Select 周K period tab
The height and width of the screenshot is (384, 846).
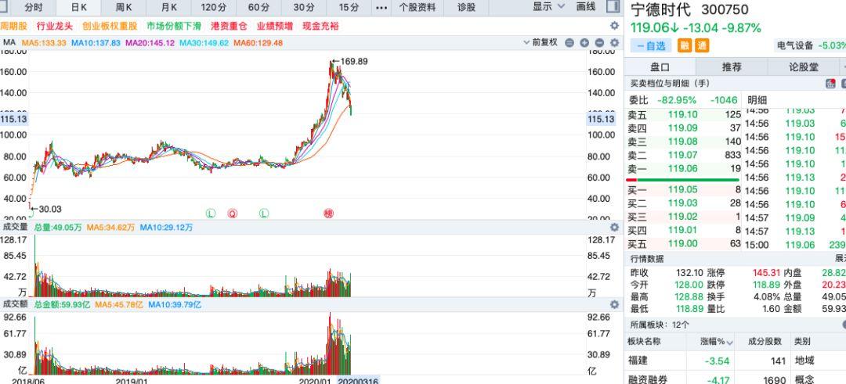[124, 7]
